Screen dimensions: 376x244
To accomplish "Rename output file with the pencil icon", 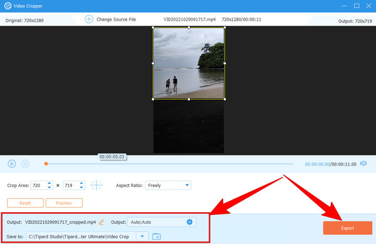I will 101,222.
